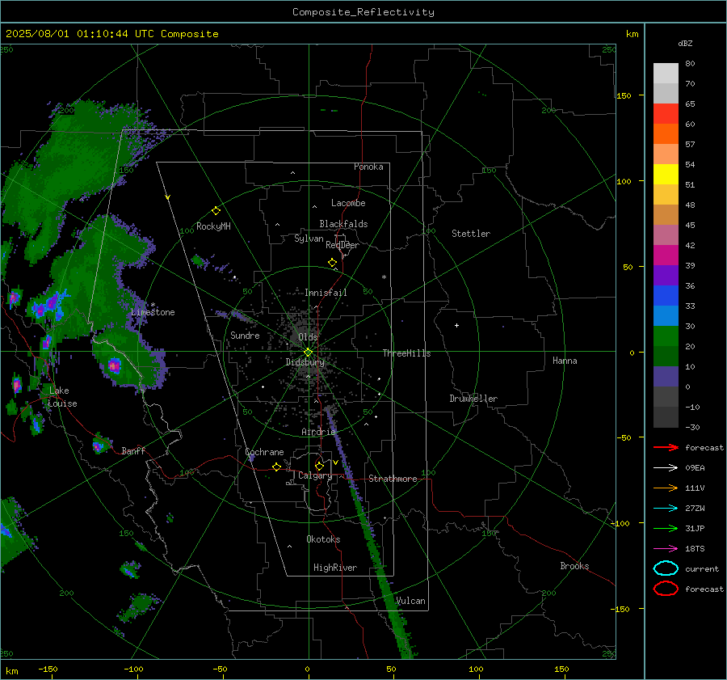Pick the slate-purple 10 dBZ legend swatch
Viewport: 727px width, 680px height.
tap(666, 377)
